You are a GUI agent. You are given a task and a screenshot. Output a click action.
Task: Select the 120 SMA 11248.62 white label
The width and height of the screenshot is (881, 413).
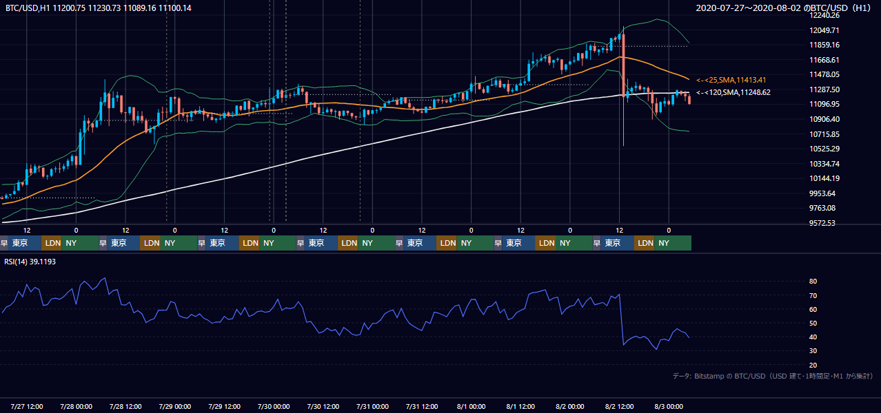[x=733, y=92]
